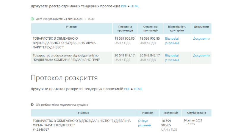Screen dimensions: 238x133
Task: Open disclosure protocol in HTML
Action: click(138, 89)
